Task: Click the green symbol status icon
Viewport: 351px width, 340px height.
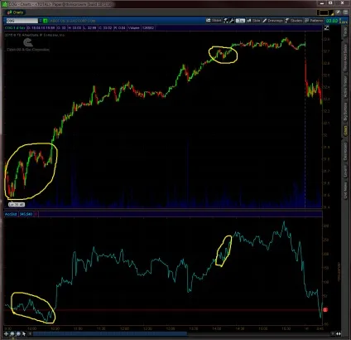Action: pos(46,21)
